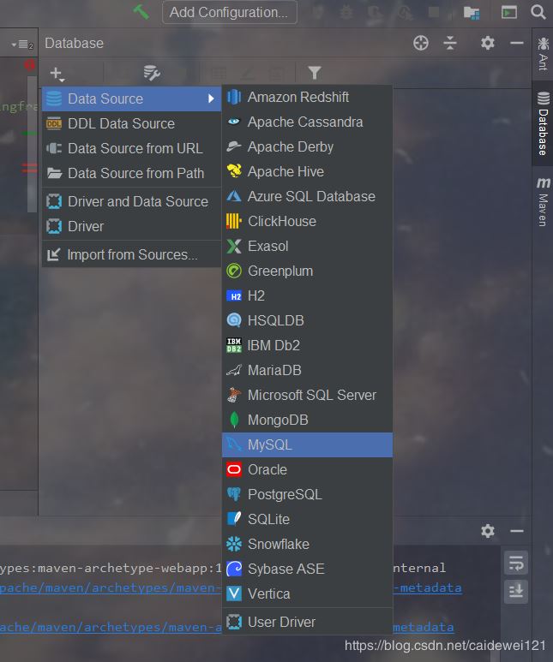Choose Import from Sources...
The width and height of the screenshot is (553, 662).
coord(132,254)
